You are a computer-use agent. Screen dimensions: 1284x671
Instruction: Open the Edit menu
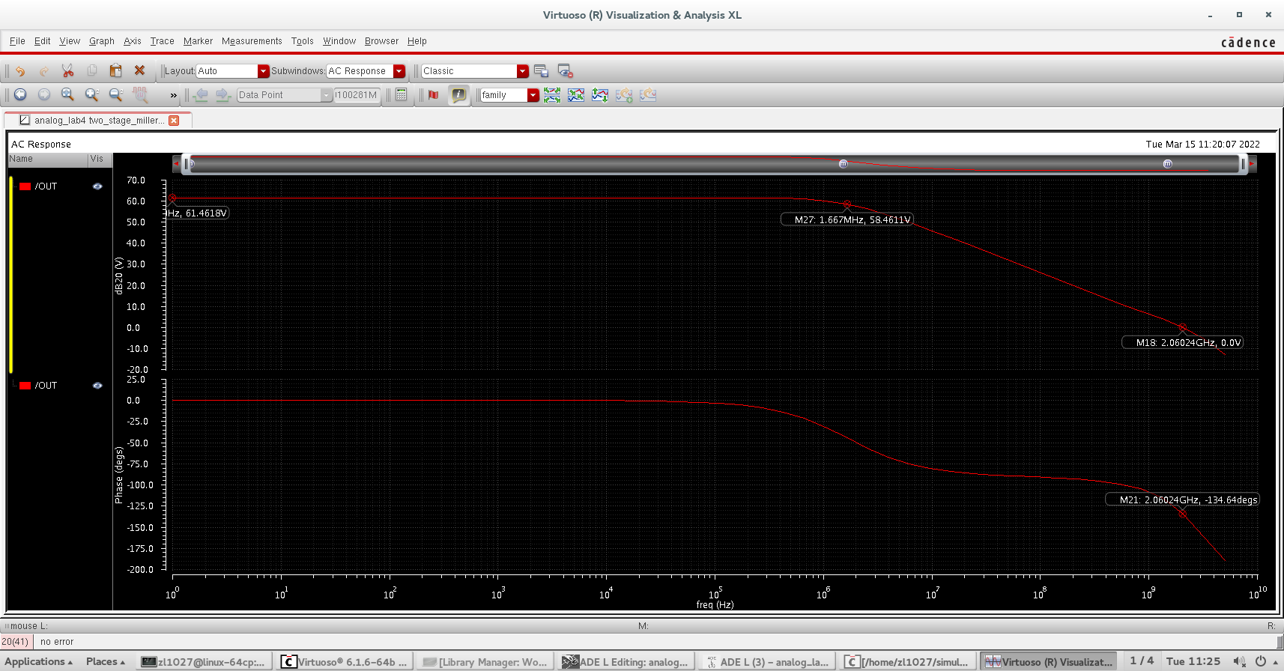[x=43, y=41]
